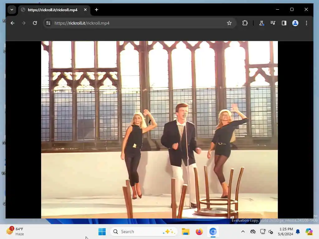Open a new tab
The height and width of the screenshot is (239, 319).
pos(97,10)
